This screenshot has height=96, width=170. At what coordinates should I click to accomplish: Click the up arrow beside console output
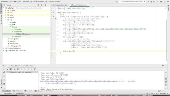(x=166, y=73)
